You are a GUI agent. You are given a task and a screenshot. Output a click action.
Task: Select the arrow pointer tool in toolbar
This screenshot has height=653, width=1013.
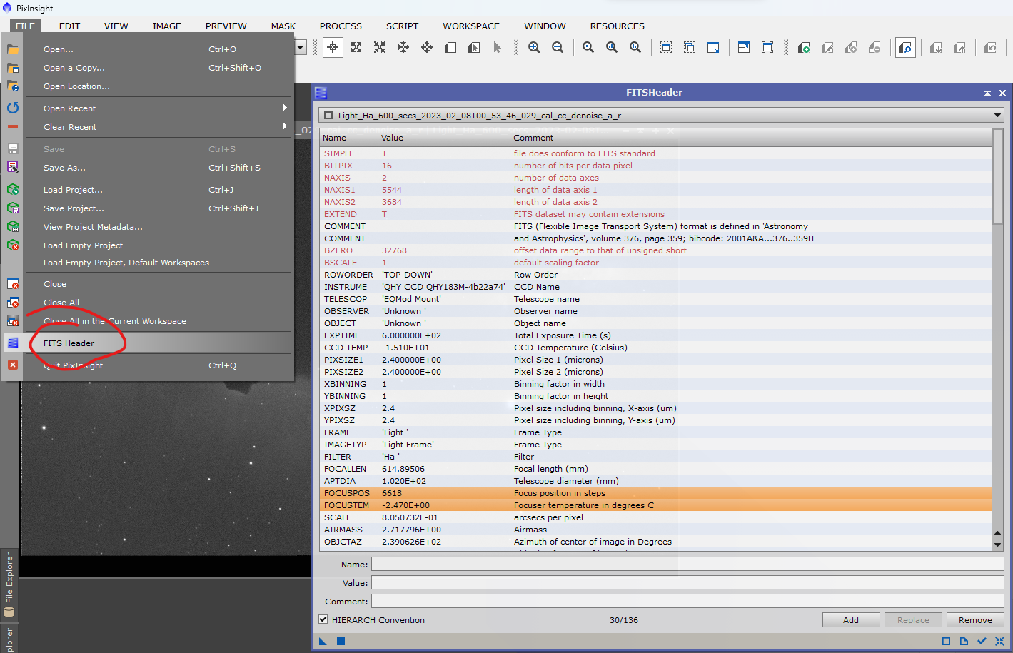(x=498, y=47)
